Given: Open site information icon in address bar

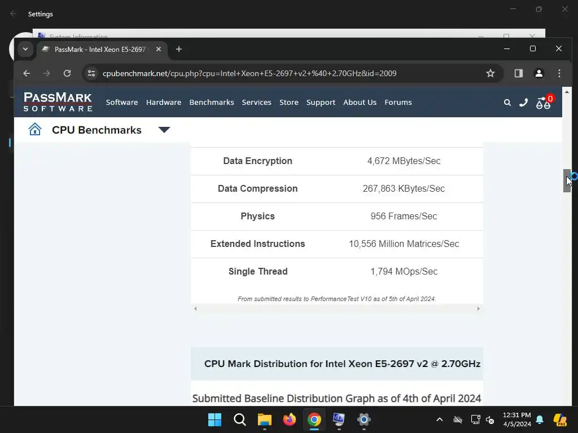Looking at the screenshot, I should [91, 73].
